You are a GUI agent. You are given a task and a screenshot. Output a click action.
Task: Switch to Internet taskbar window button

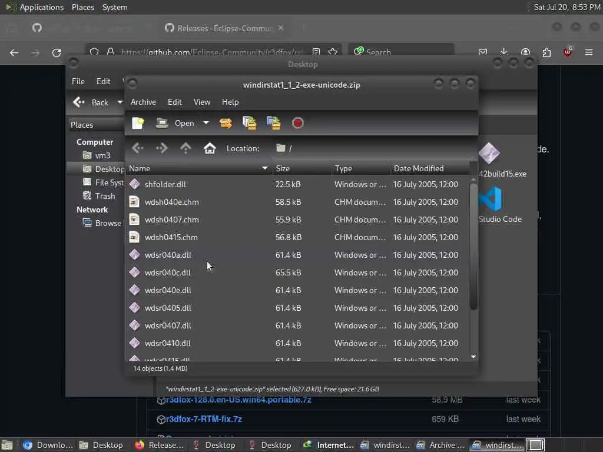(329, 445)
